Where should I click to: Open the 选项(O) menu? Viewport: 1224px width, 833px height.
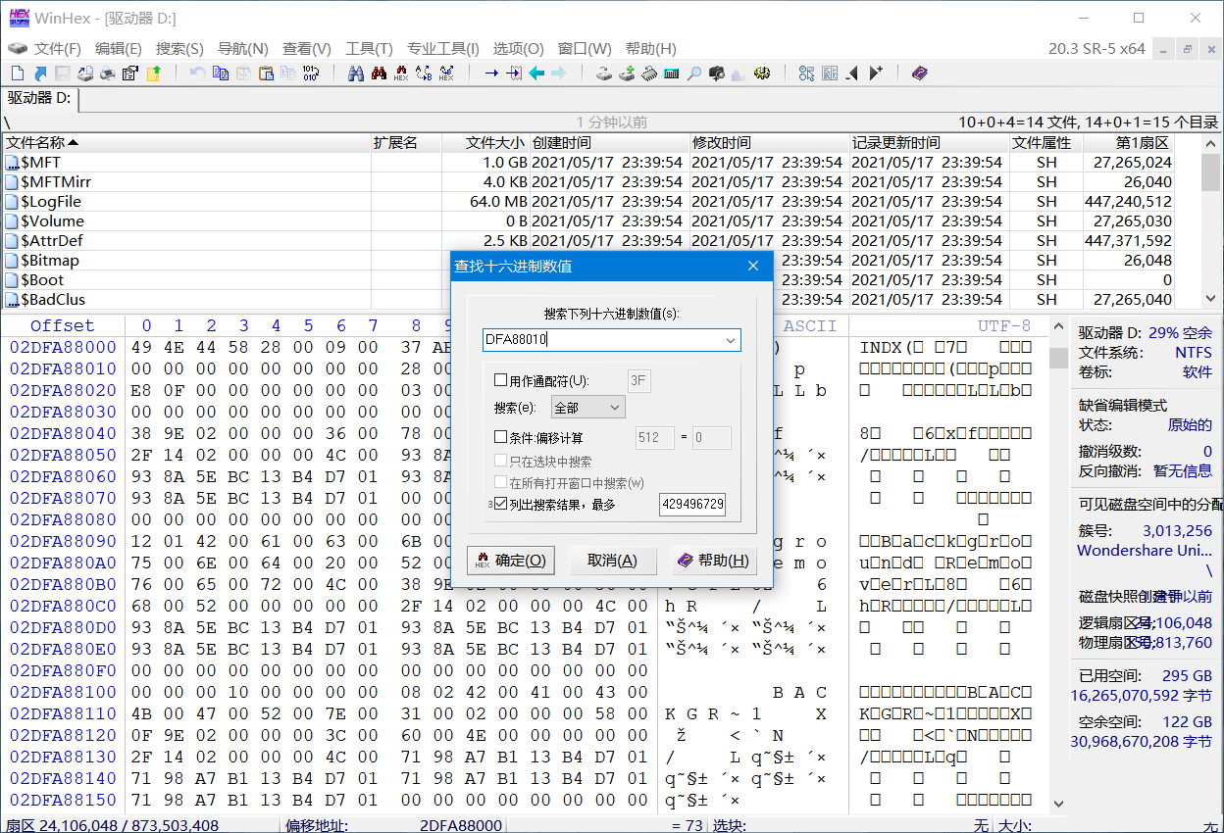518,49
